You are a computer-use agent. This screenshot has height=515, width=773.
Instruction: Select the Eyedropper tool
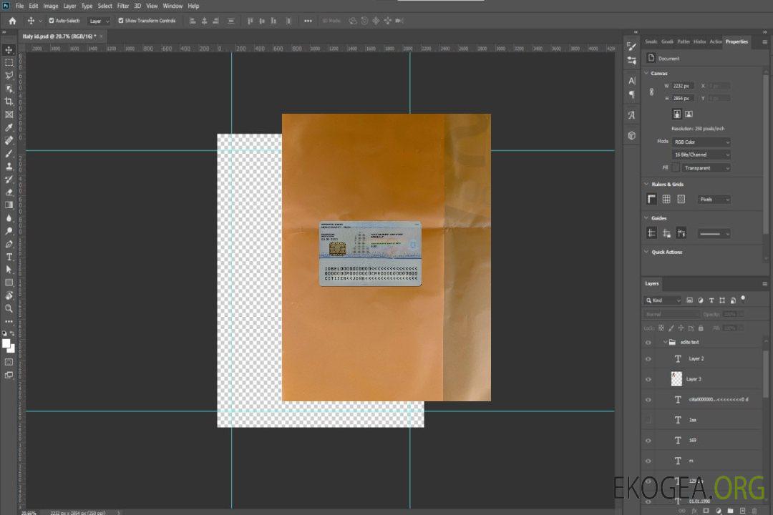click(x=9, y=127)
